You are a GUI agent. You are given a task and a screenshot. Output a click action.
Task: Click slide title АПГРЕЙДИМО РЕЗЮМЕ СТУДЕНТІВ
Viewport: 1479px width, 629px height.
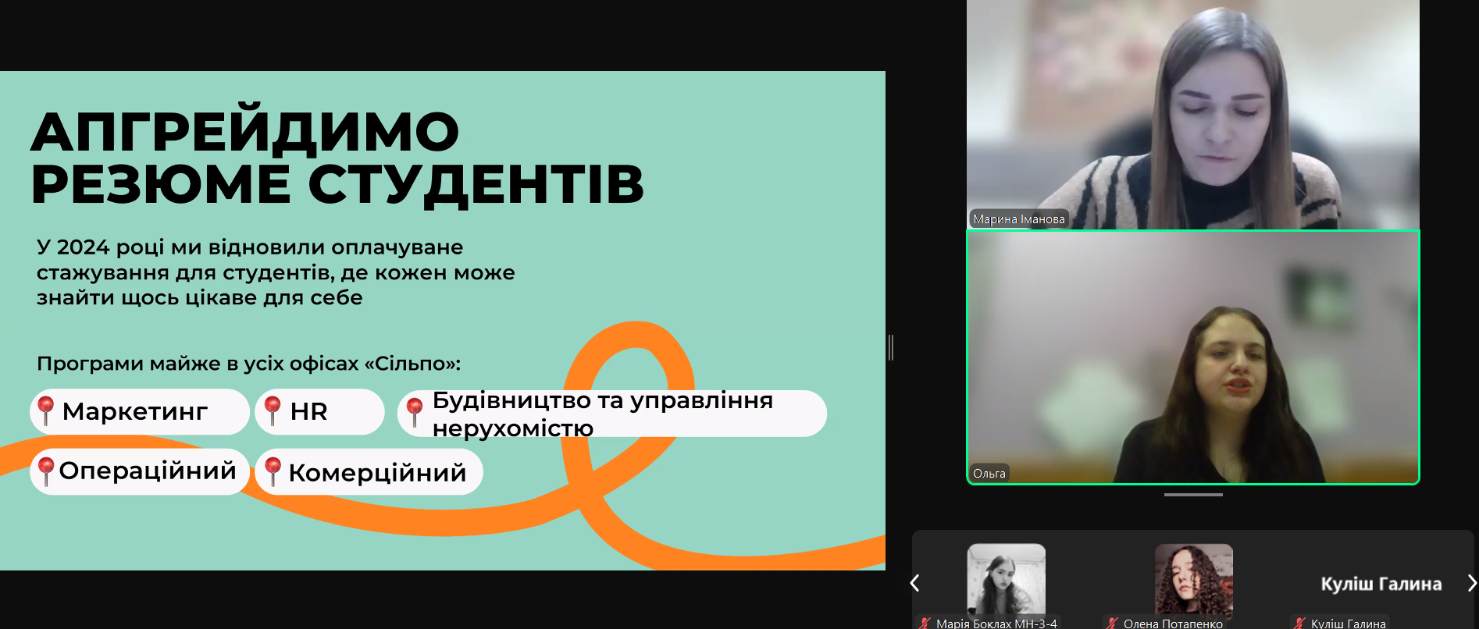tap(337, 158)
